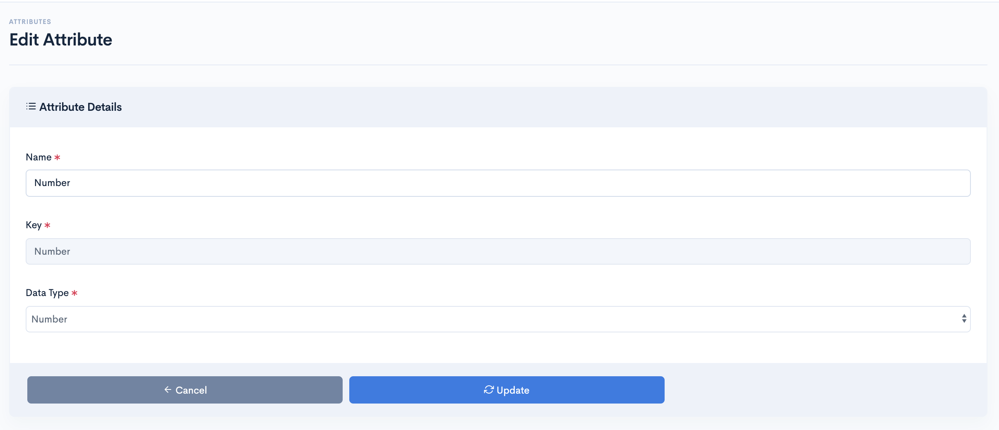999x430 pixels.
Task: Click the red asterisk next to Key
Action: click(x=48, y=225)
